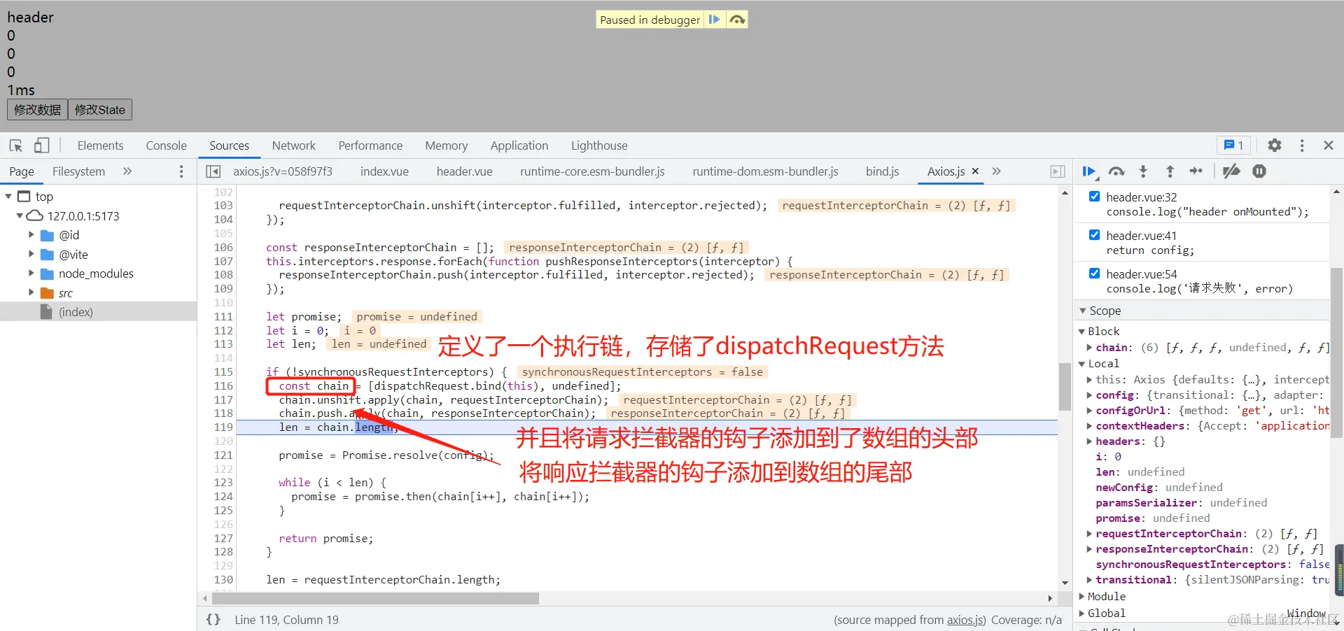The height and width of the screenshot is (631, 1344).
Task: Collapse the Local scope
Action: coord(1081,364)
